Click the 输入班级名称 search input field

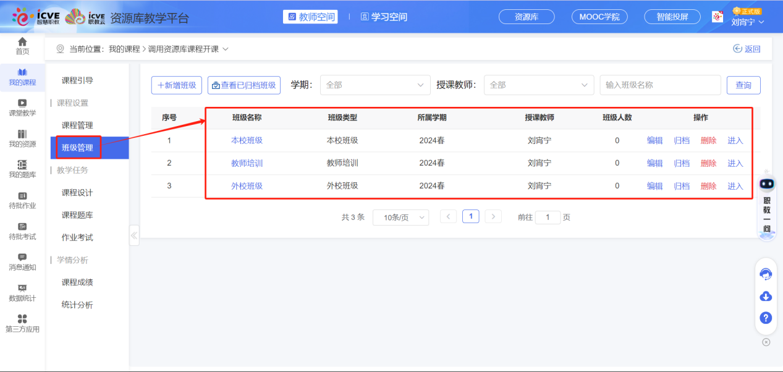point(659,85)
